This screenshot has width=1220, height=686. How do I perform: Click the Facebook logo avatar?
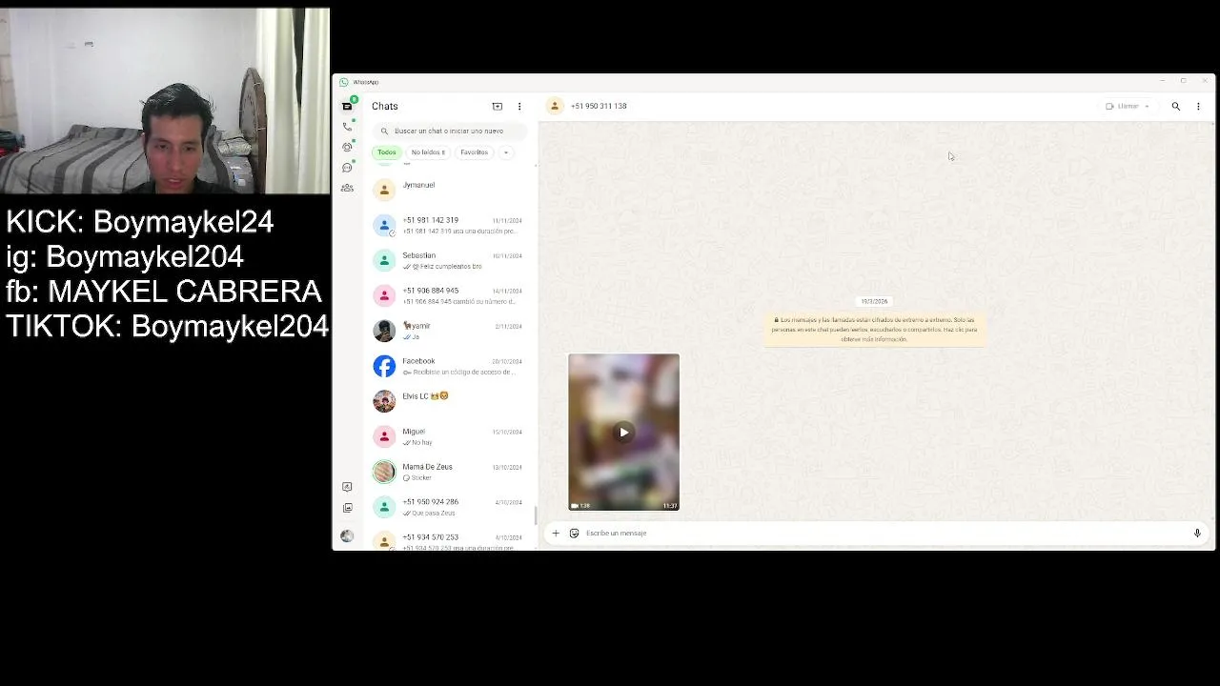(x=384, y=366)
